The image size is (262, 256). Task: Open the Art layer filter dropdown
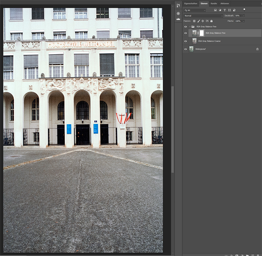(x=195, y=10)
